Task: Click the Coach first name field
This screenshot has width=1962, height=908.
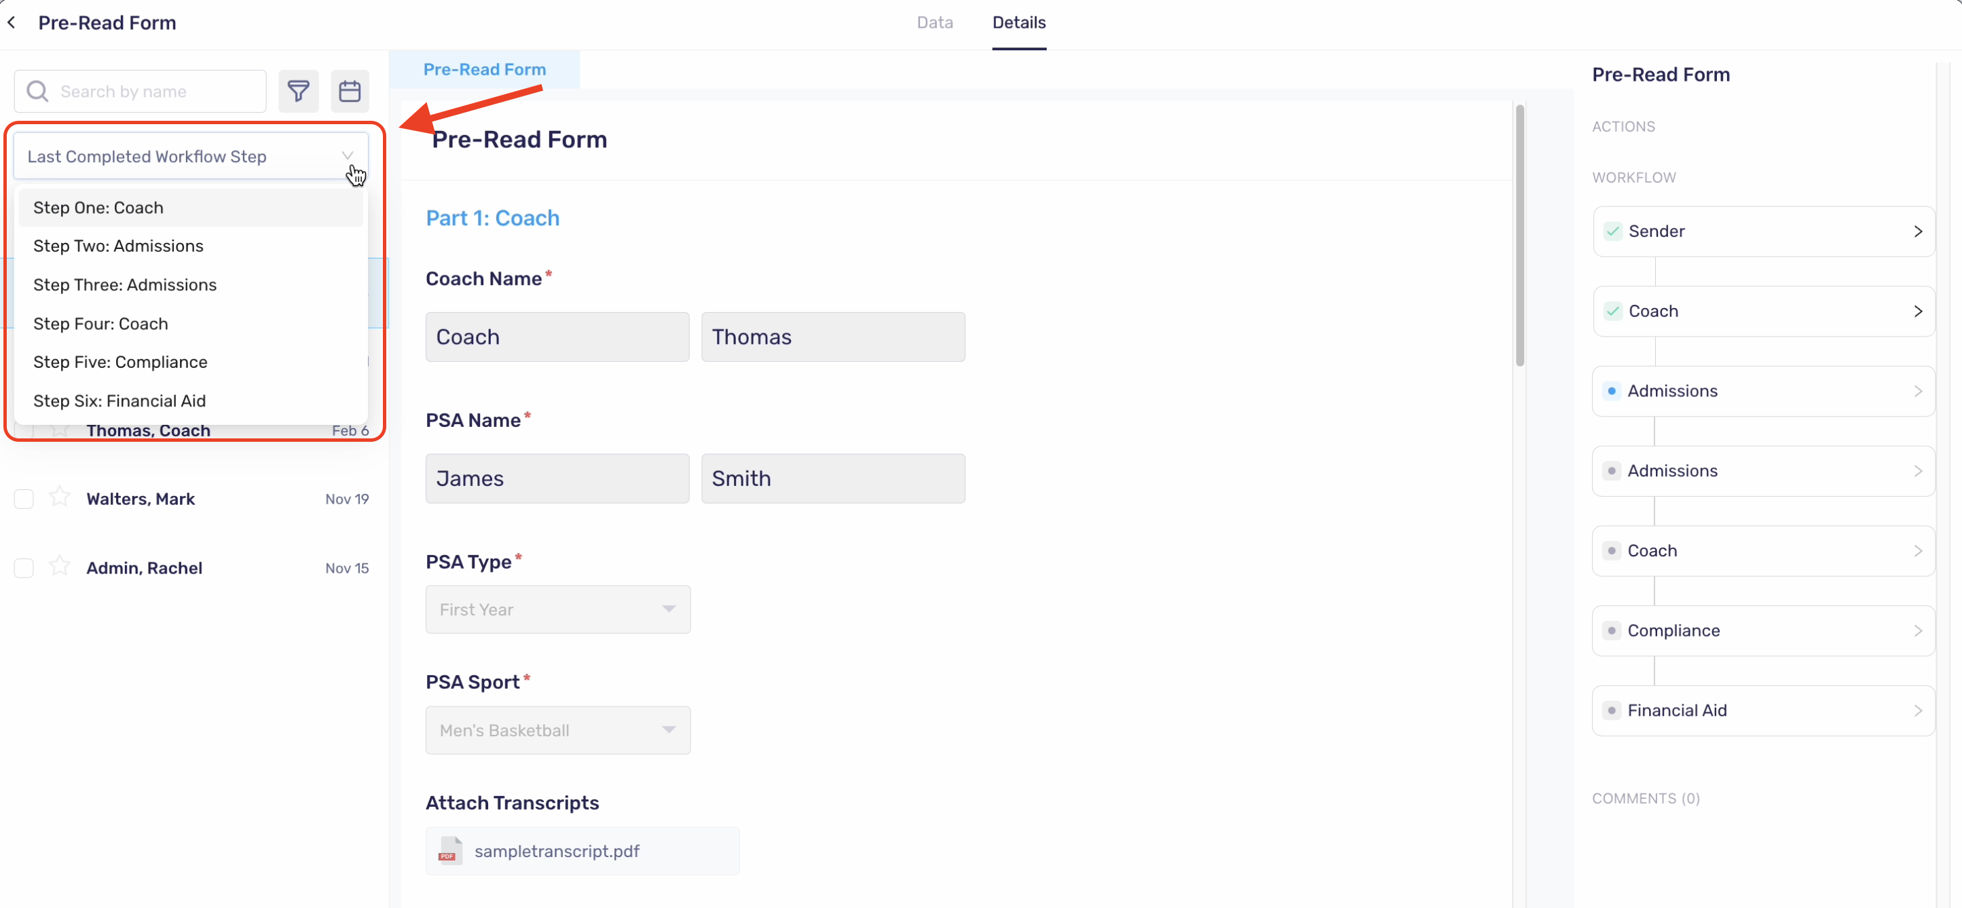Action: (x=557, y=337)
